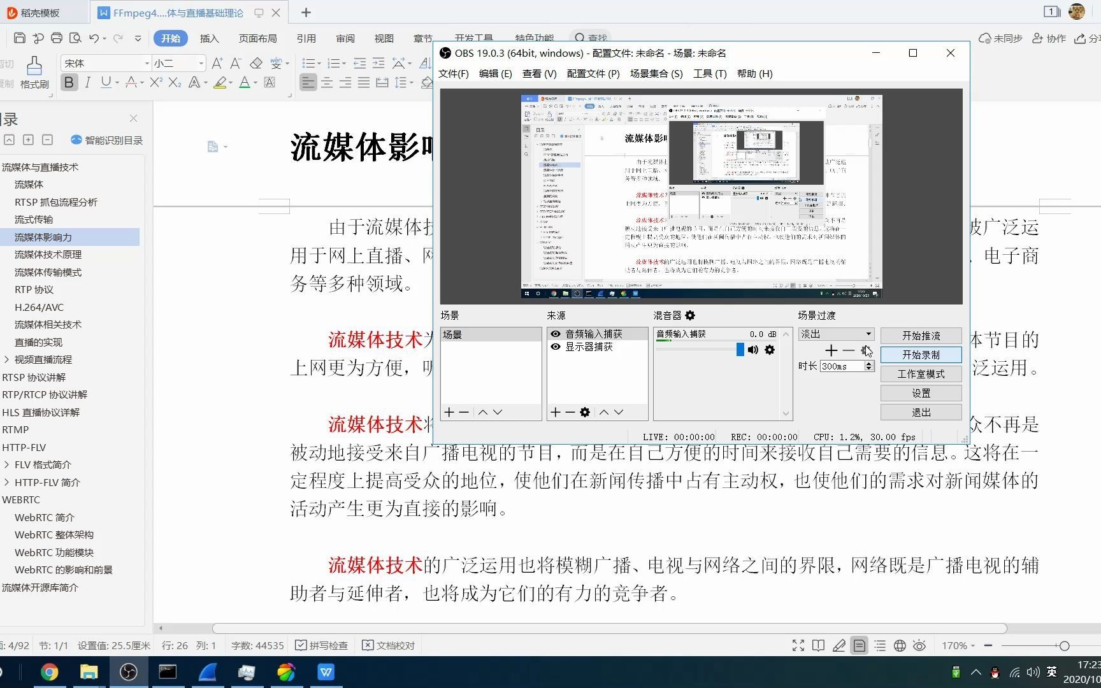Switch to 插入 ribbon tab
This screenshot has height=688, width=1101.
tap(209, 38)
